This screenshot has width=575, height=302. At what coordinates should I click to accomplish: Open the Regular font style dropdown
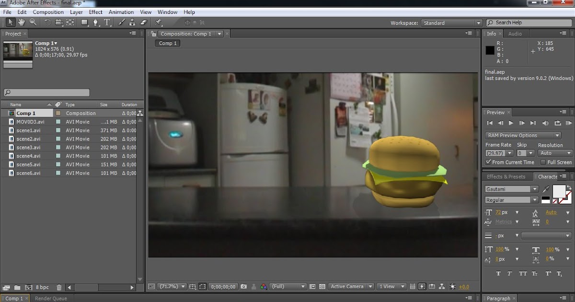pos(512,200)
